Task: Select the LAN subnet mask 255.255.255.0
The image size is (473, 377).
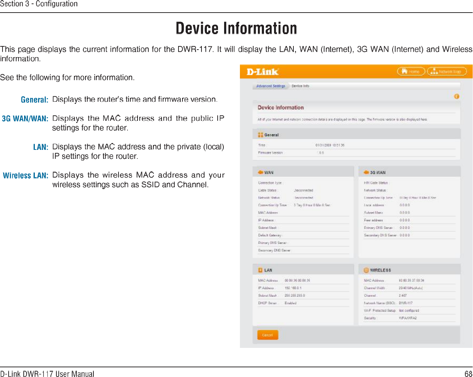Action: (295, 296)
